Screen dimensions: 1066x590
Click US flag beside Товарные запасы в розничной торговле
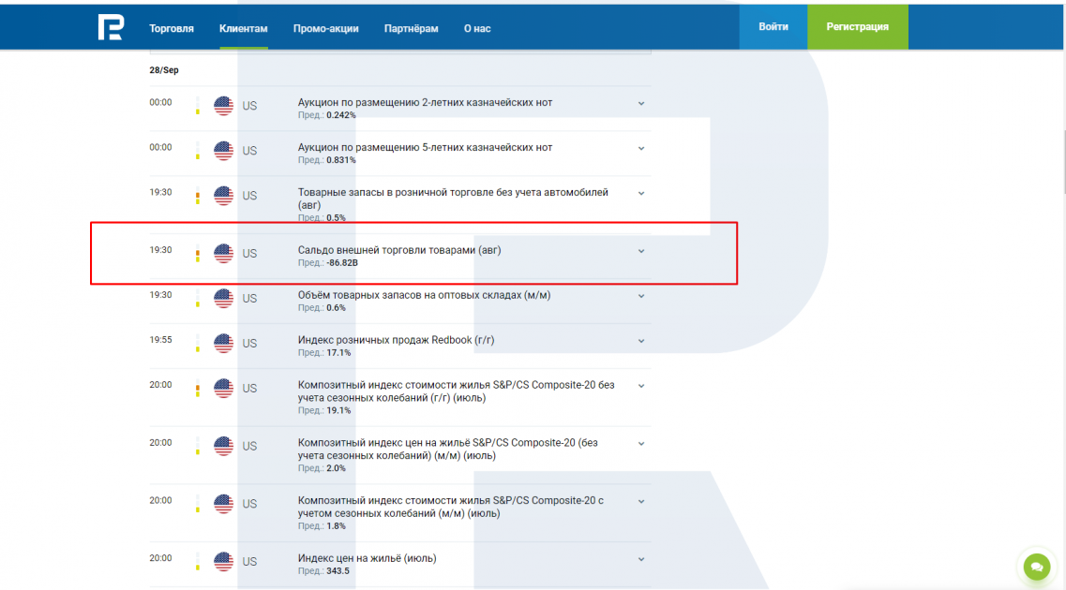(x=224, y=196)
